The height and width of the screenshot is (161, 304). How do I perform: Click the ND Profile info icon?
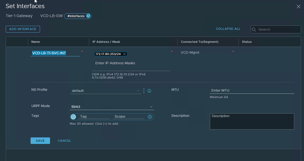[x=149, y=91]
